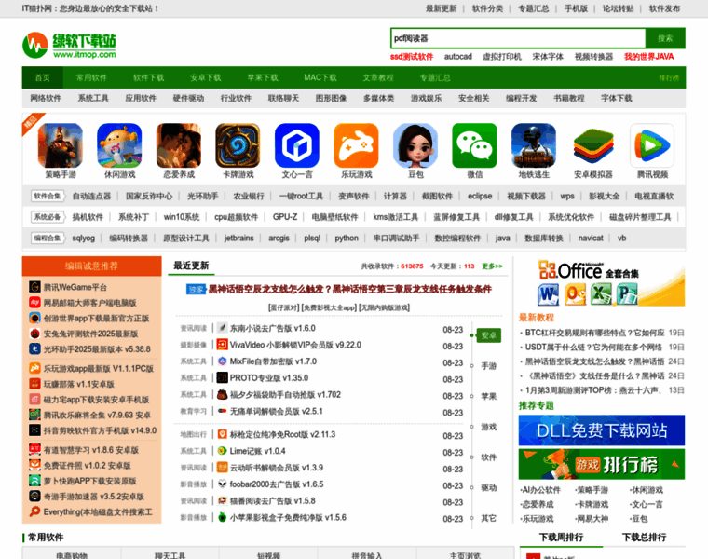The image size is (708, 559).
Task: Switch to the 安卓 category tab
Action: click(x=488, y=335)
